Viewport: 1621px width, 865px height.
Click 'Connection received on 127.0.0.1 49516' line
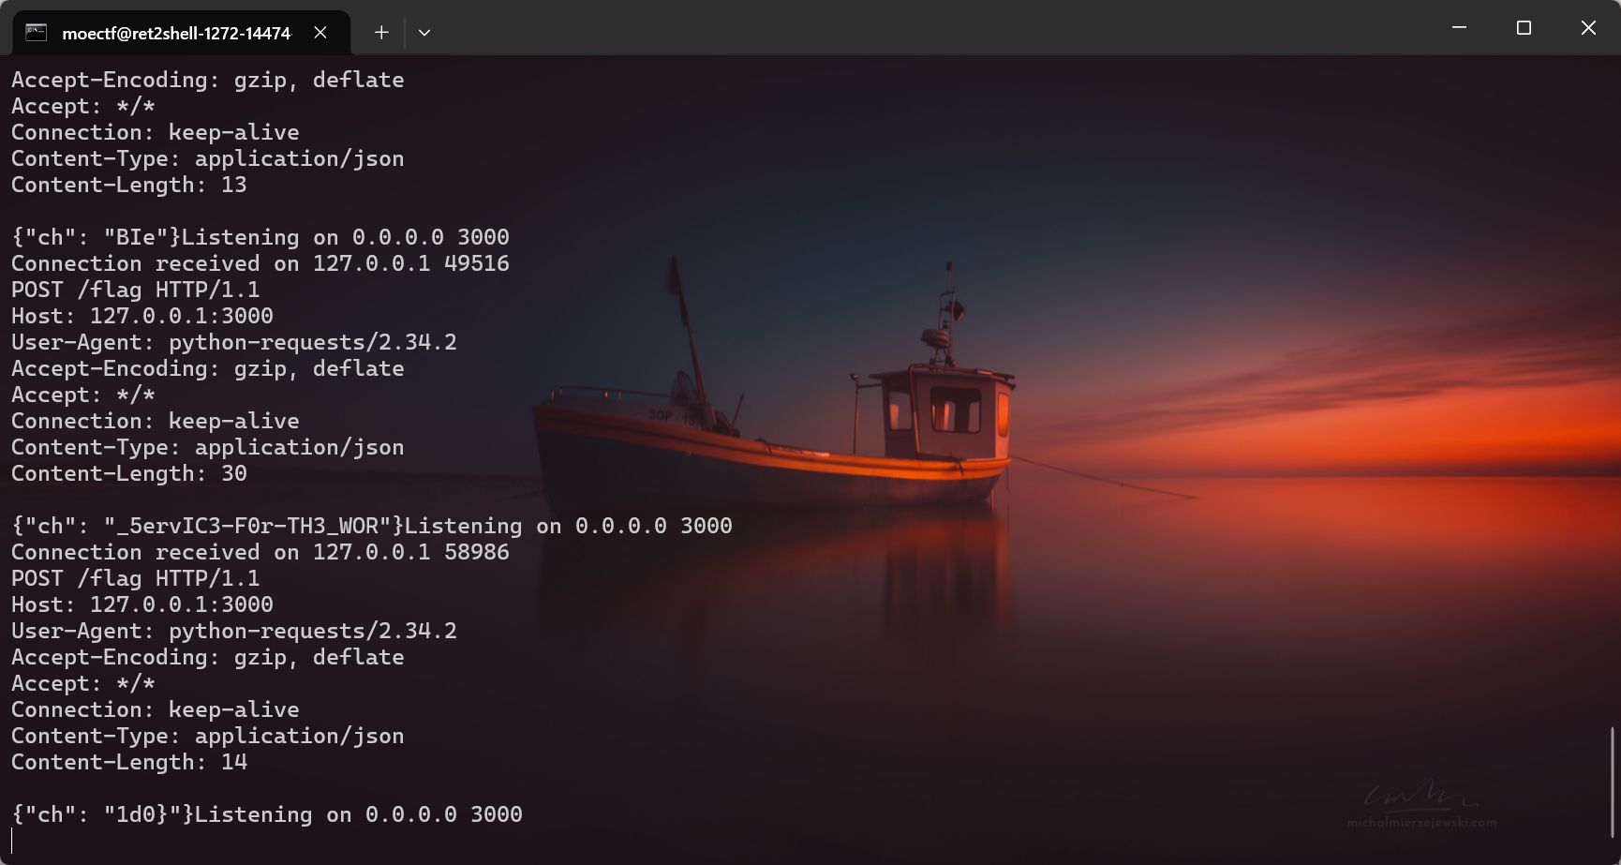[260, 263]
